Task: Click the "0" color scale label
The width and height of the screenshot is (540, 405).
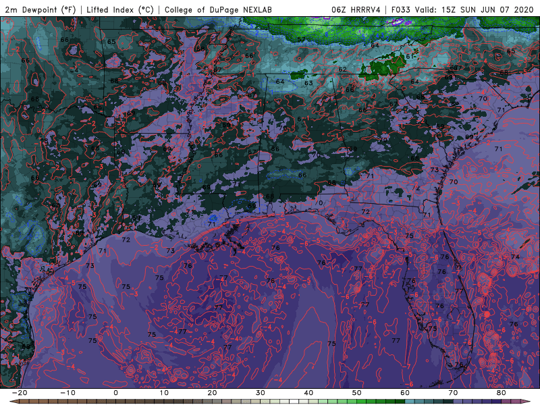Action: (x=115, y=393)
